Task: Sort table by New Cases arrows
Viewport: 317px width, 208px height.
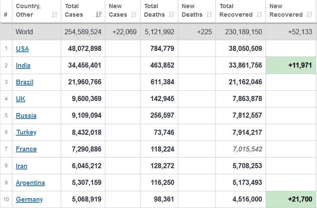Action: click(134, 15)
